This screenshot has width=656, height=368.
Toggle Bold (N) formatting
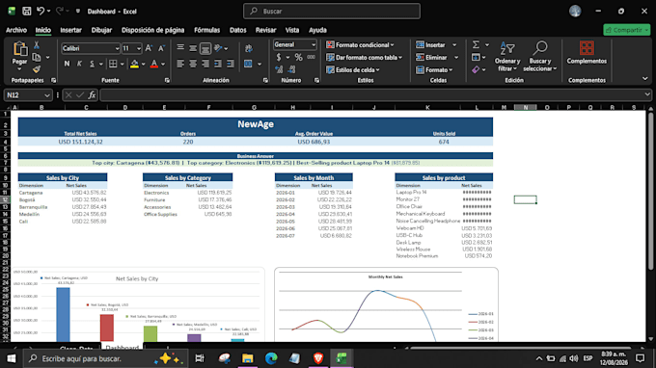click(x=67, y=64)
